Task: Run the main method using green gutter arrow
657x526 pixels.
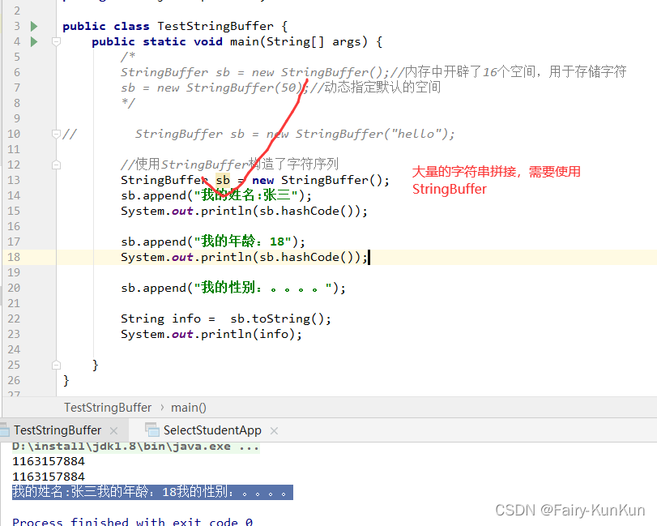Action: pyautogui.click(x=32, y=41)
